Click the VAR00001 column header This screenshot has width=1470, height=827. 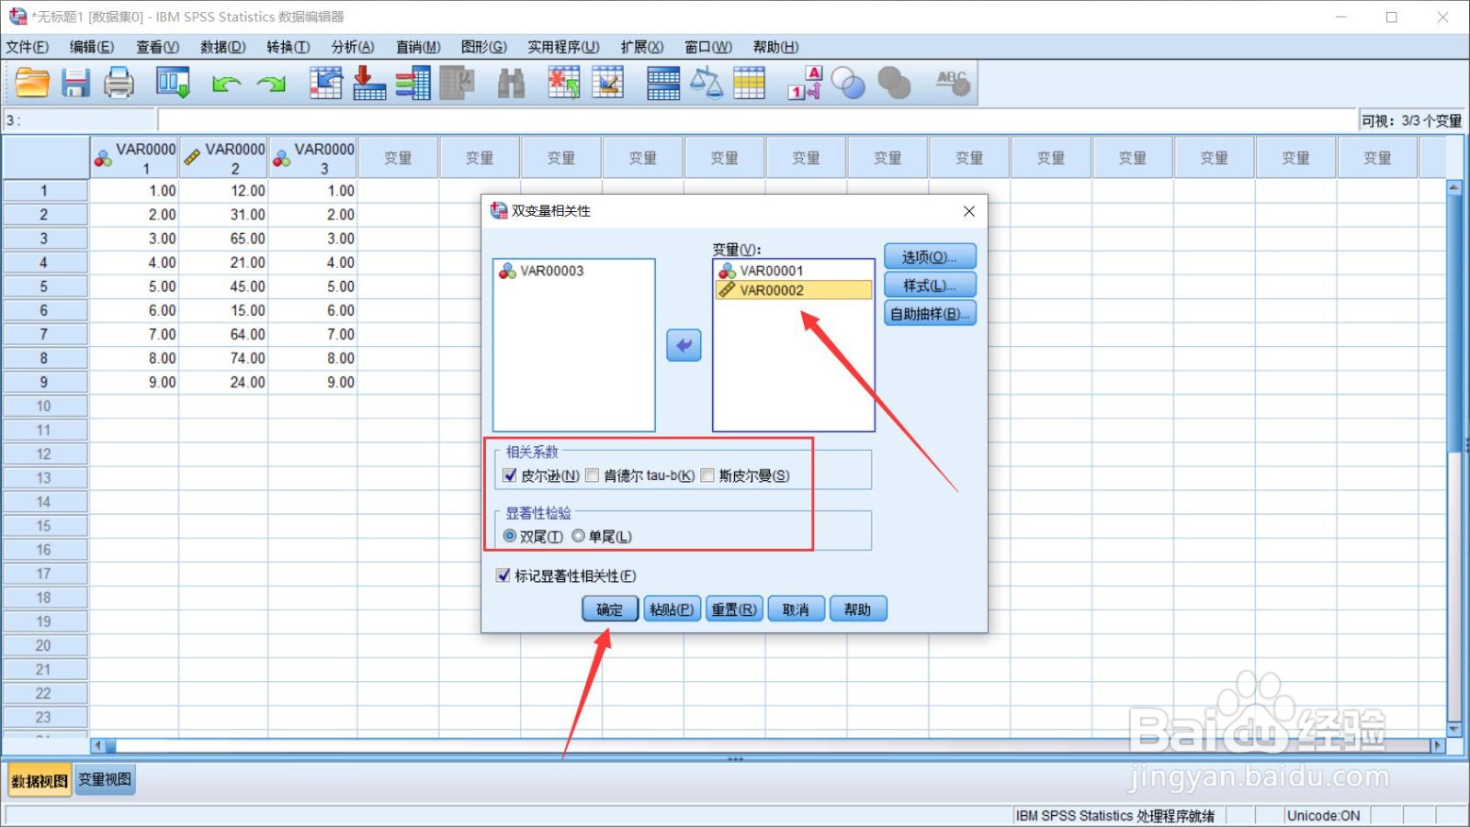[x=134, y=158]
